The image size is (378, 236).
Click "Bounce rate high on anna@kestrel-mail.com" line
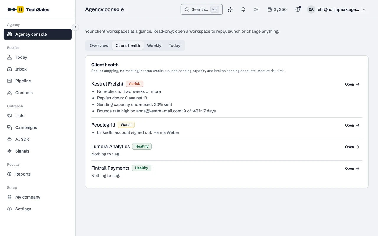tap(156, 111)
